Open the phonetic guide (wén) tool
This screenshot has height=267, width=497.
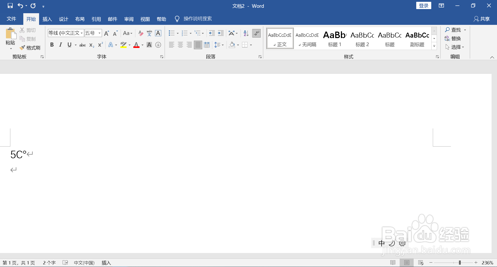coord(149,33)
